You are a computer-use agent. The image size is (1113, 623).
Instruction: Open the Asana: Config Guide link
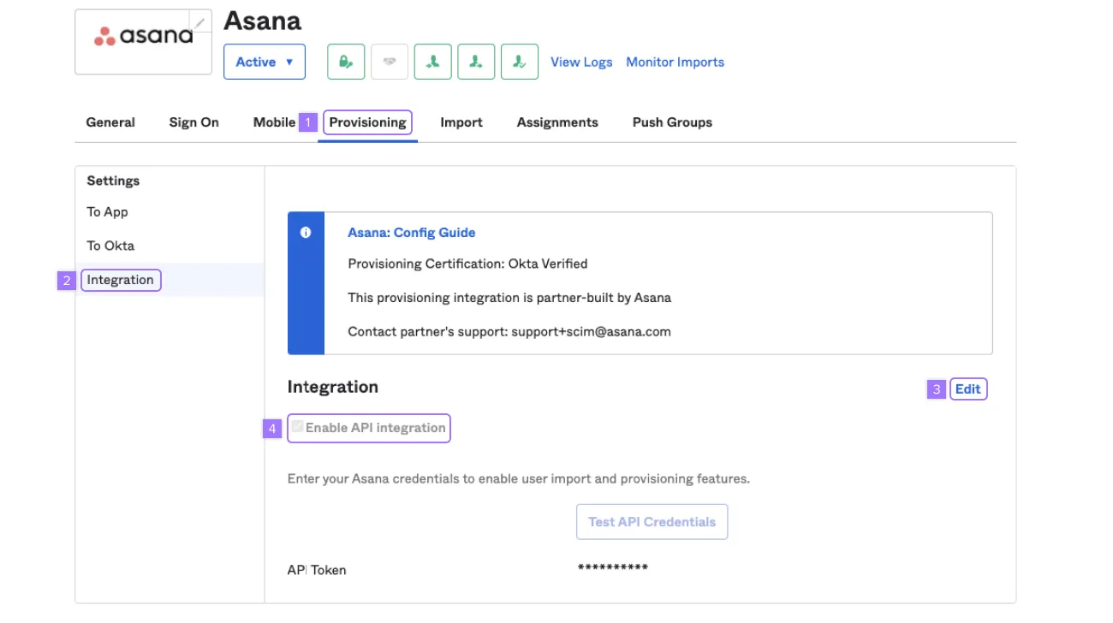(411, 233)
